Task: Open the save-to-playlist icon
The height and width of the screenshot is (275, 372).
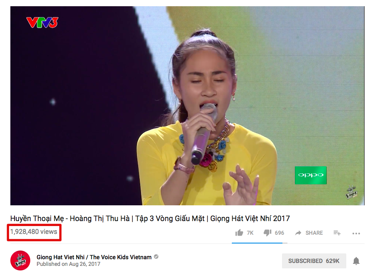Action: [x=337, y=233]
